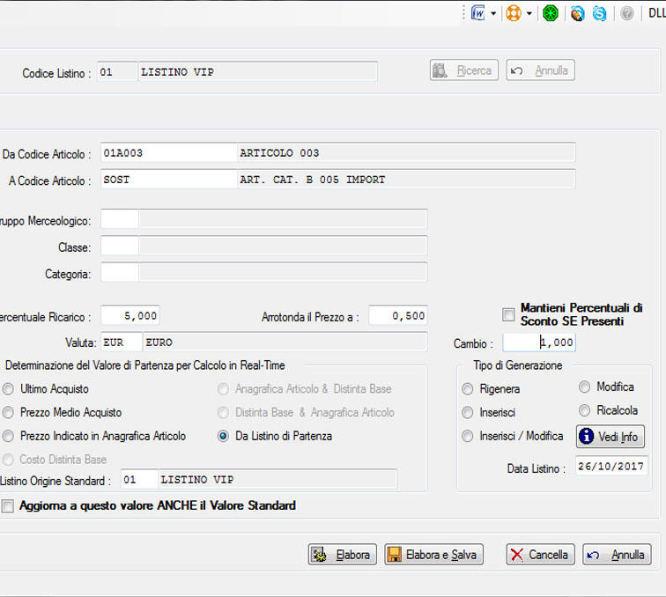Click Listino Origine description LISTINO VIP
666x597 pixels.
point(277,479)
